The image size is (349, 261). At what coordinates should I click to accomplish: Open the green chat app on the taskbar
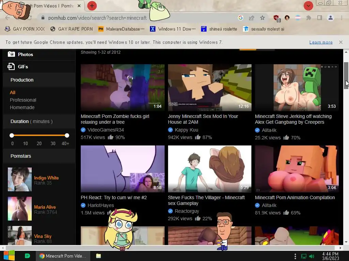point(27,256)
